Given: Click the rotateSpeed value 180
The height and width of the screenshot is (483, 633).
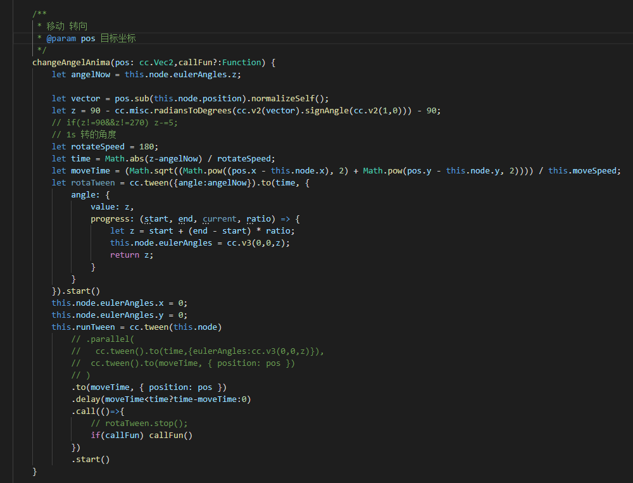Looking at the screenshot, I should click(x=147, y=147).
